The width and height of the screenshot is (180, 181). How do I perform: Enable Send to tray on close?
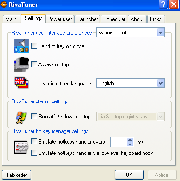34,46
